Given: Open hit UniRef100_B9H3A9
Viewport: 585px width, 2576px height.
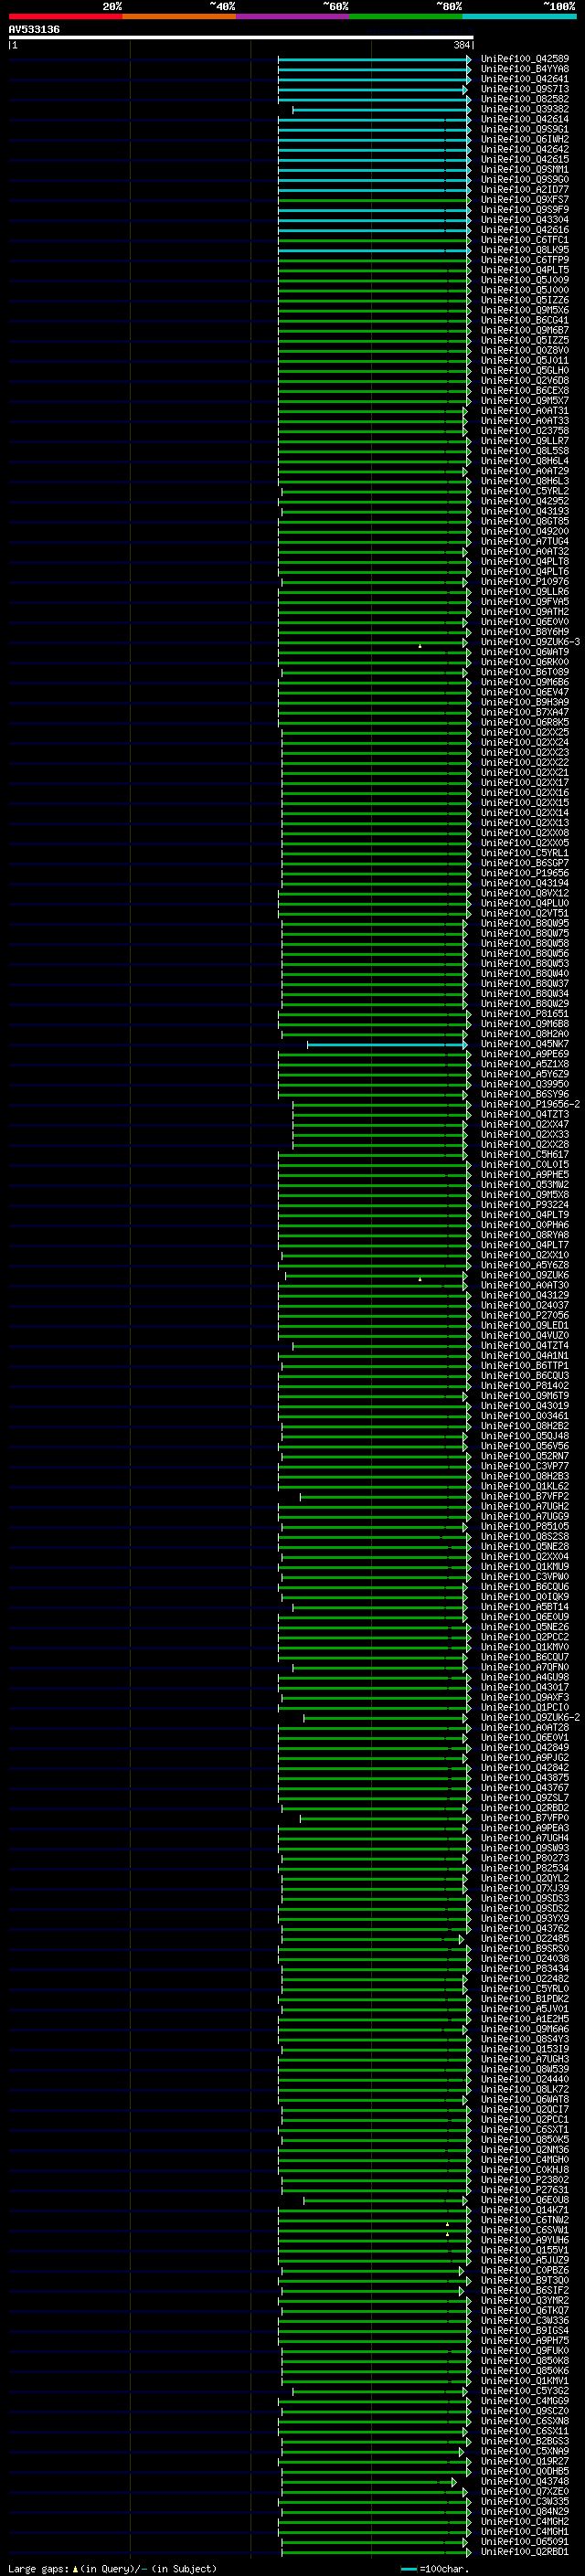Looking at the screenshot, I should pos(525,702).
